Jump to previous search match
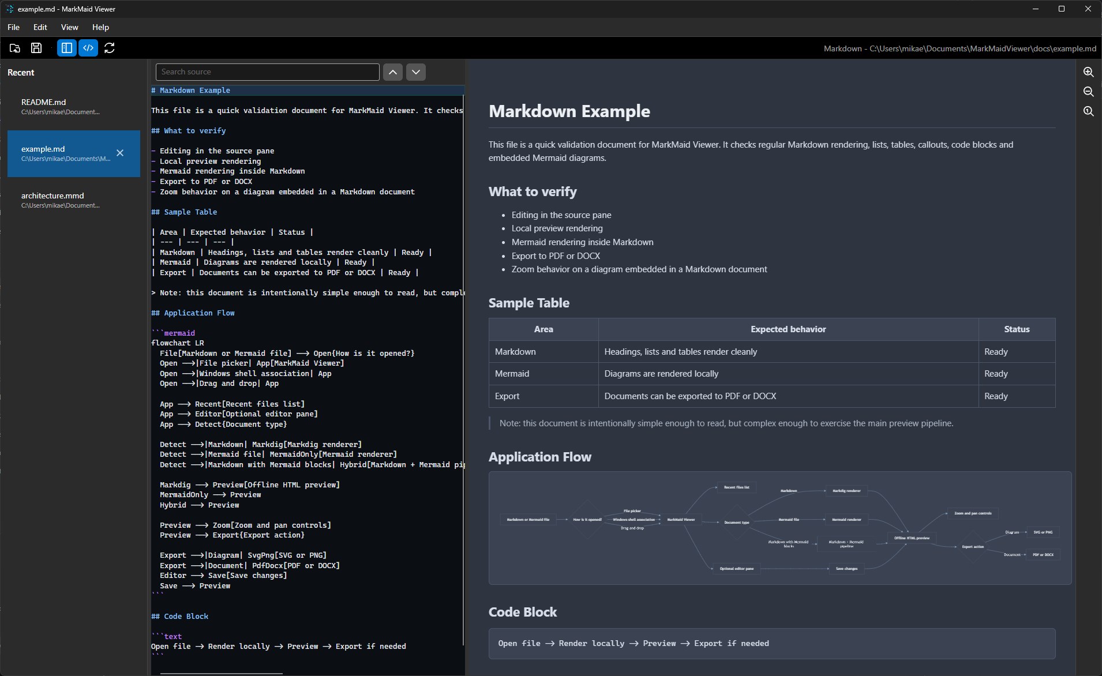Screen dimensions: 1102x676 click(x=393, y=72)
